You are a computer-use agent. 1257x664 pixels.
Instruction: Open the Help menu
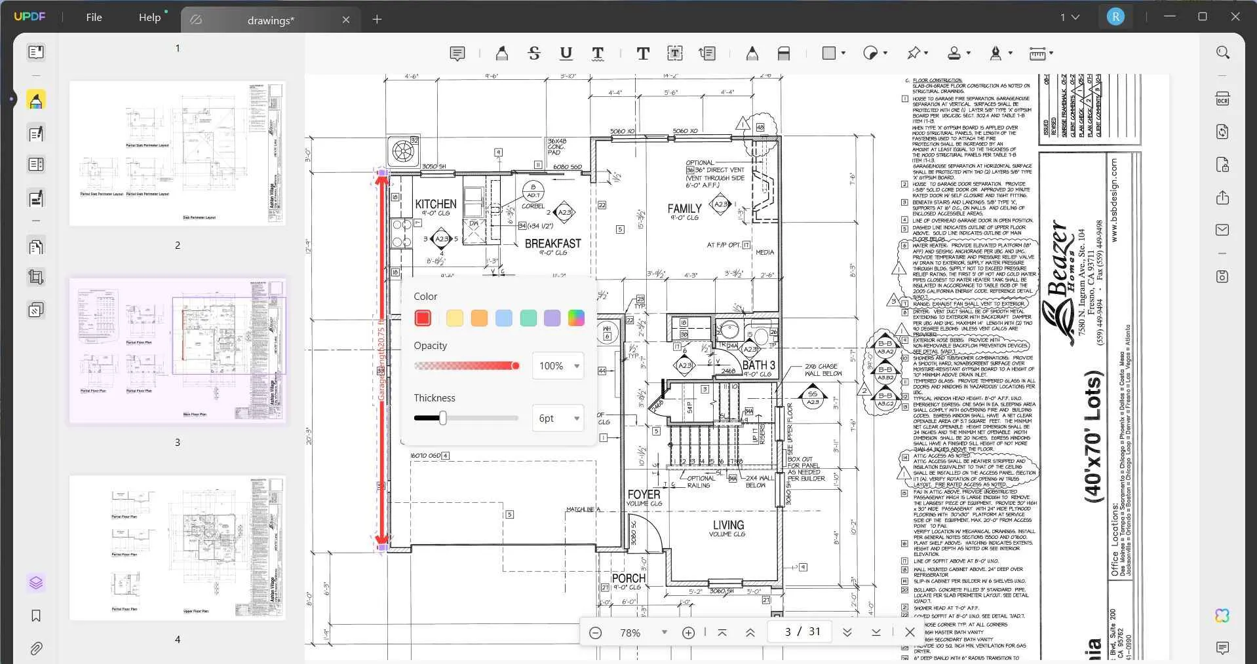(149, 18)
